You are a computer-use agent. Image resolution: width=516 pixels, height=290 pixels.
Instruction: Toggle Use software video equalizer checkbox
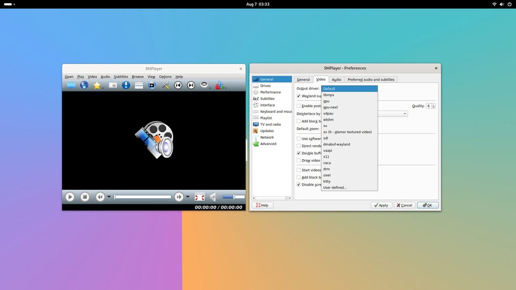point(299,139)
